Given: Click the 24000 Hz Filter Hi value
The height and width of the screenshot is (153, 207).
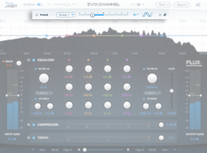Looking at the screenshot, I should point(152,87).
